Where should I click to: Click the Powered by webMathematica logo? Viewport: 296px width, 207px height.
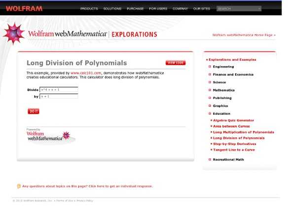pos(51,136)
